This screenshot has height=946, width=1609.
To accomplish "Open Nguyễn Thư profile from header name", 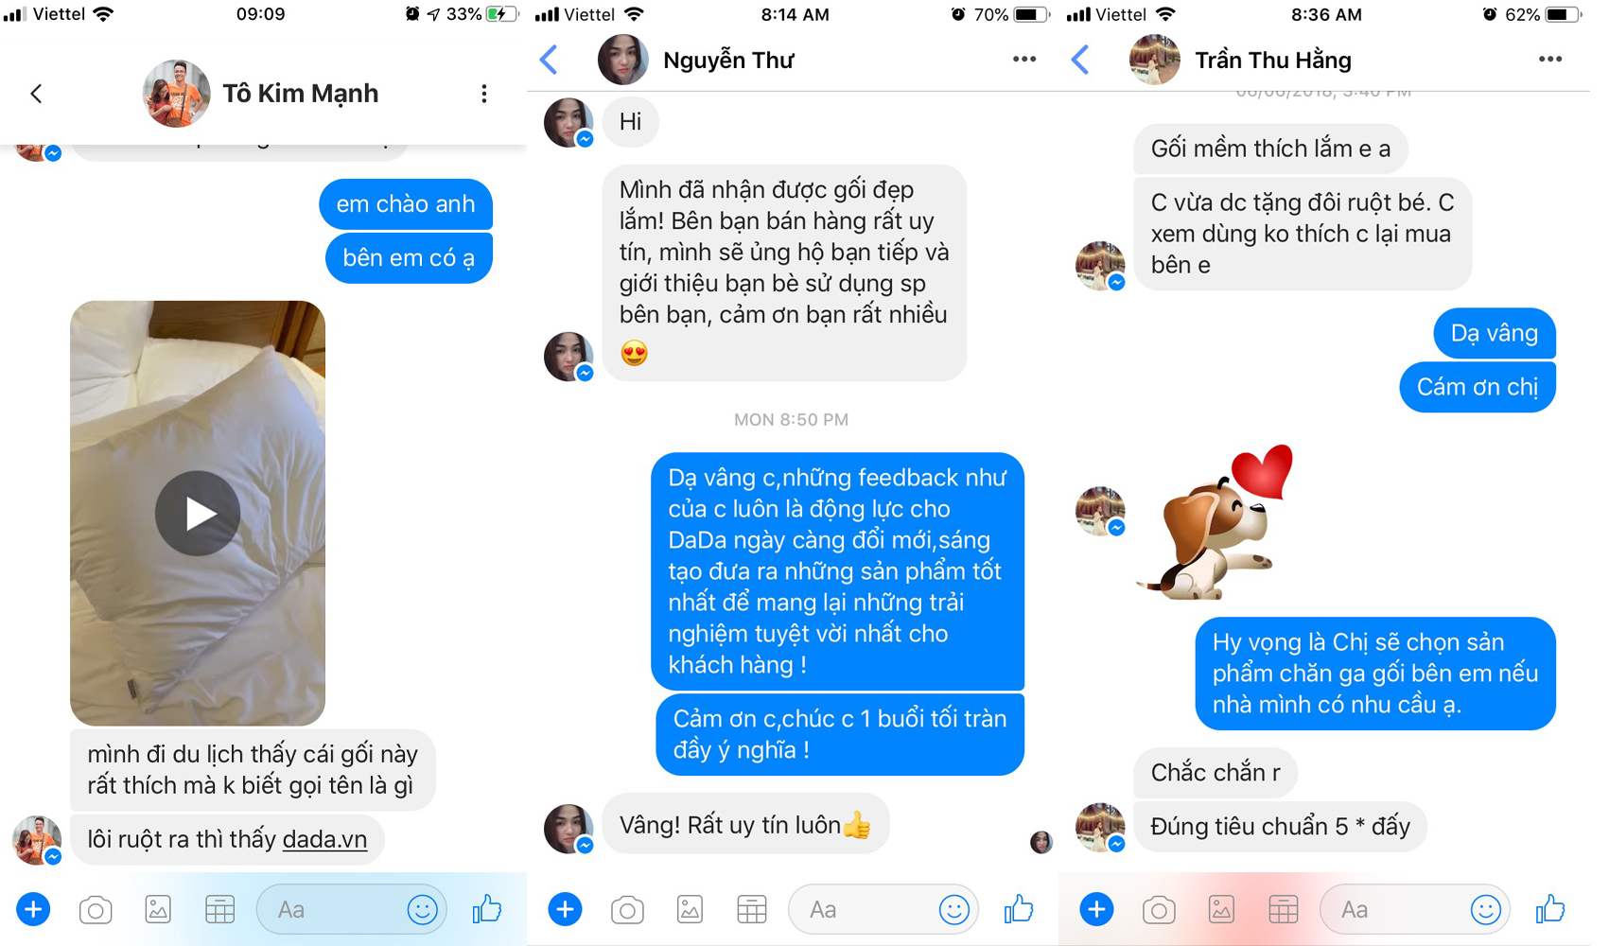I will (x=728, y=60).
